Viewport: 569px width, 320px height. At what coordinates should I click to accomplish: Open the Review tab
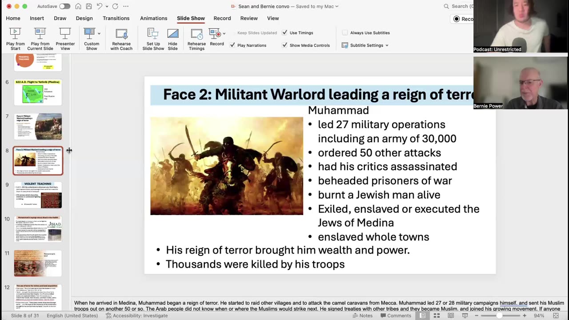[x=249, y=18]
